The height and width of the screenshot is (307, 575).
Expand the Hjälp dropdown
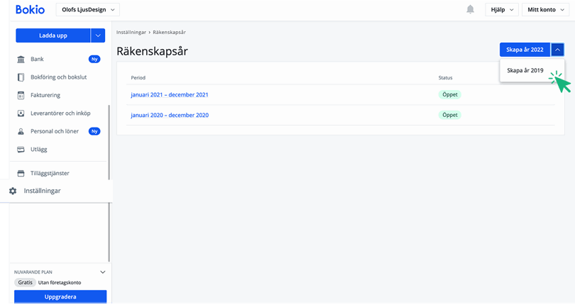501,9
